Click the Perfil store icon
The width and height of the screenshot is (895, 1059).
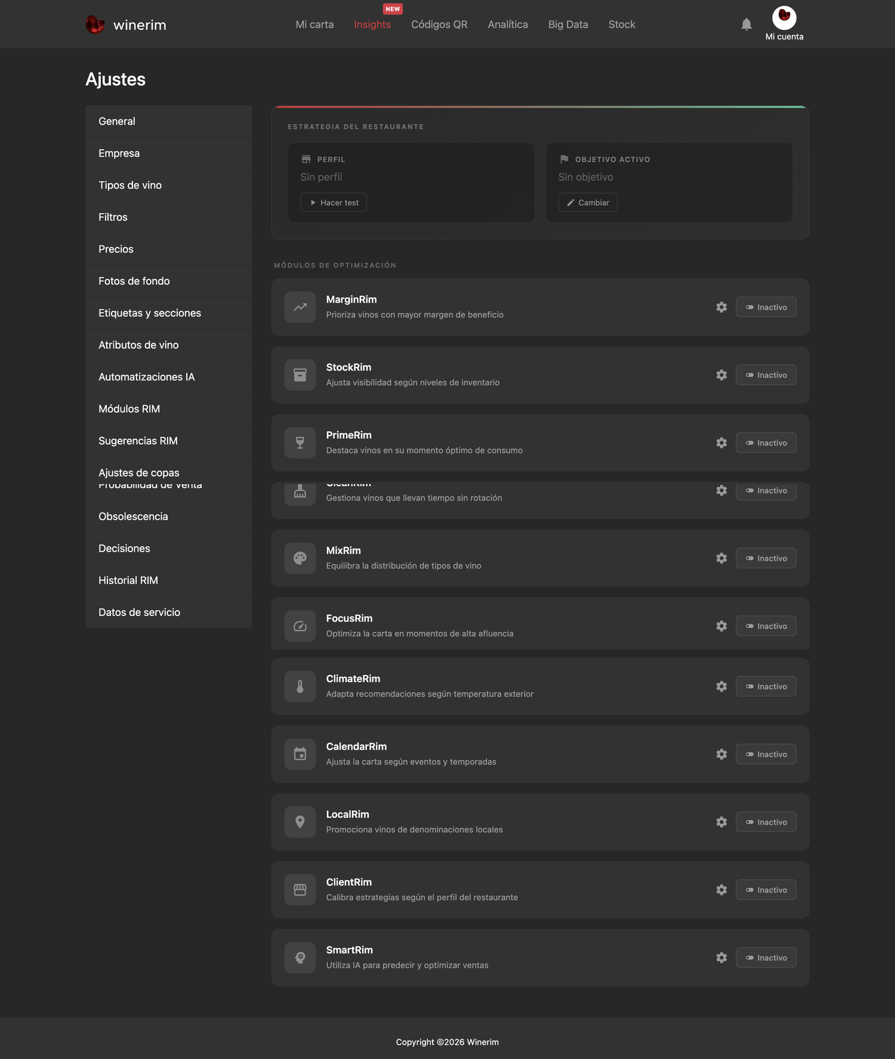(x=306, y=159)
